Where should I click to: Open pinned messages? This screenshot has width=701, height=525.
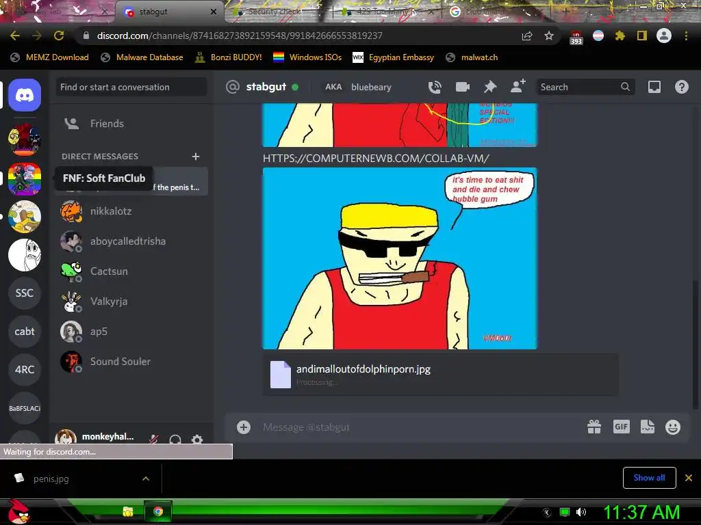coord(490,87)
